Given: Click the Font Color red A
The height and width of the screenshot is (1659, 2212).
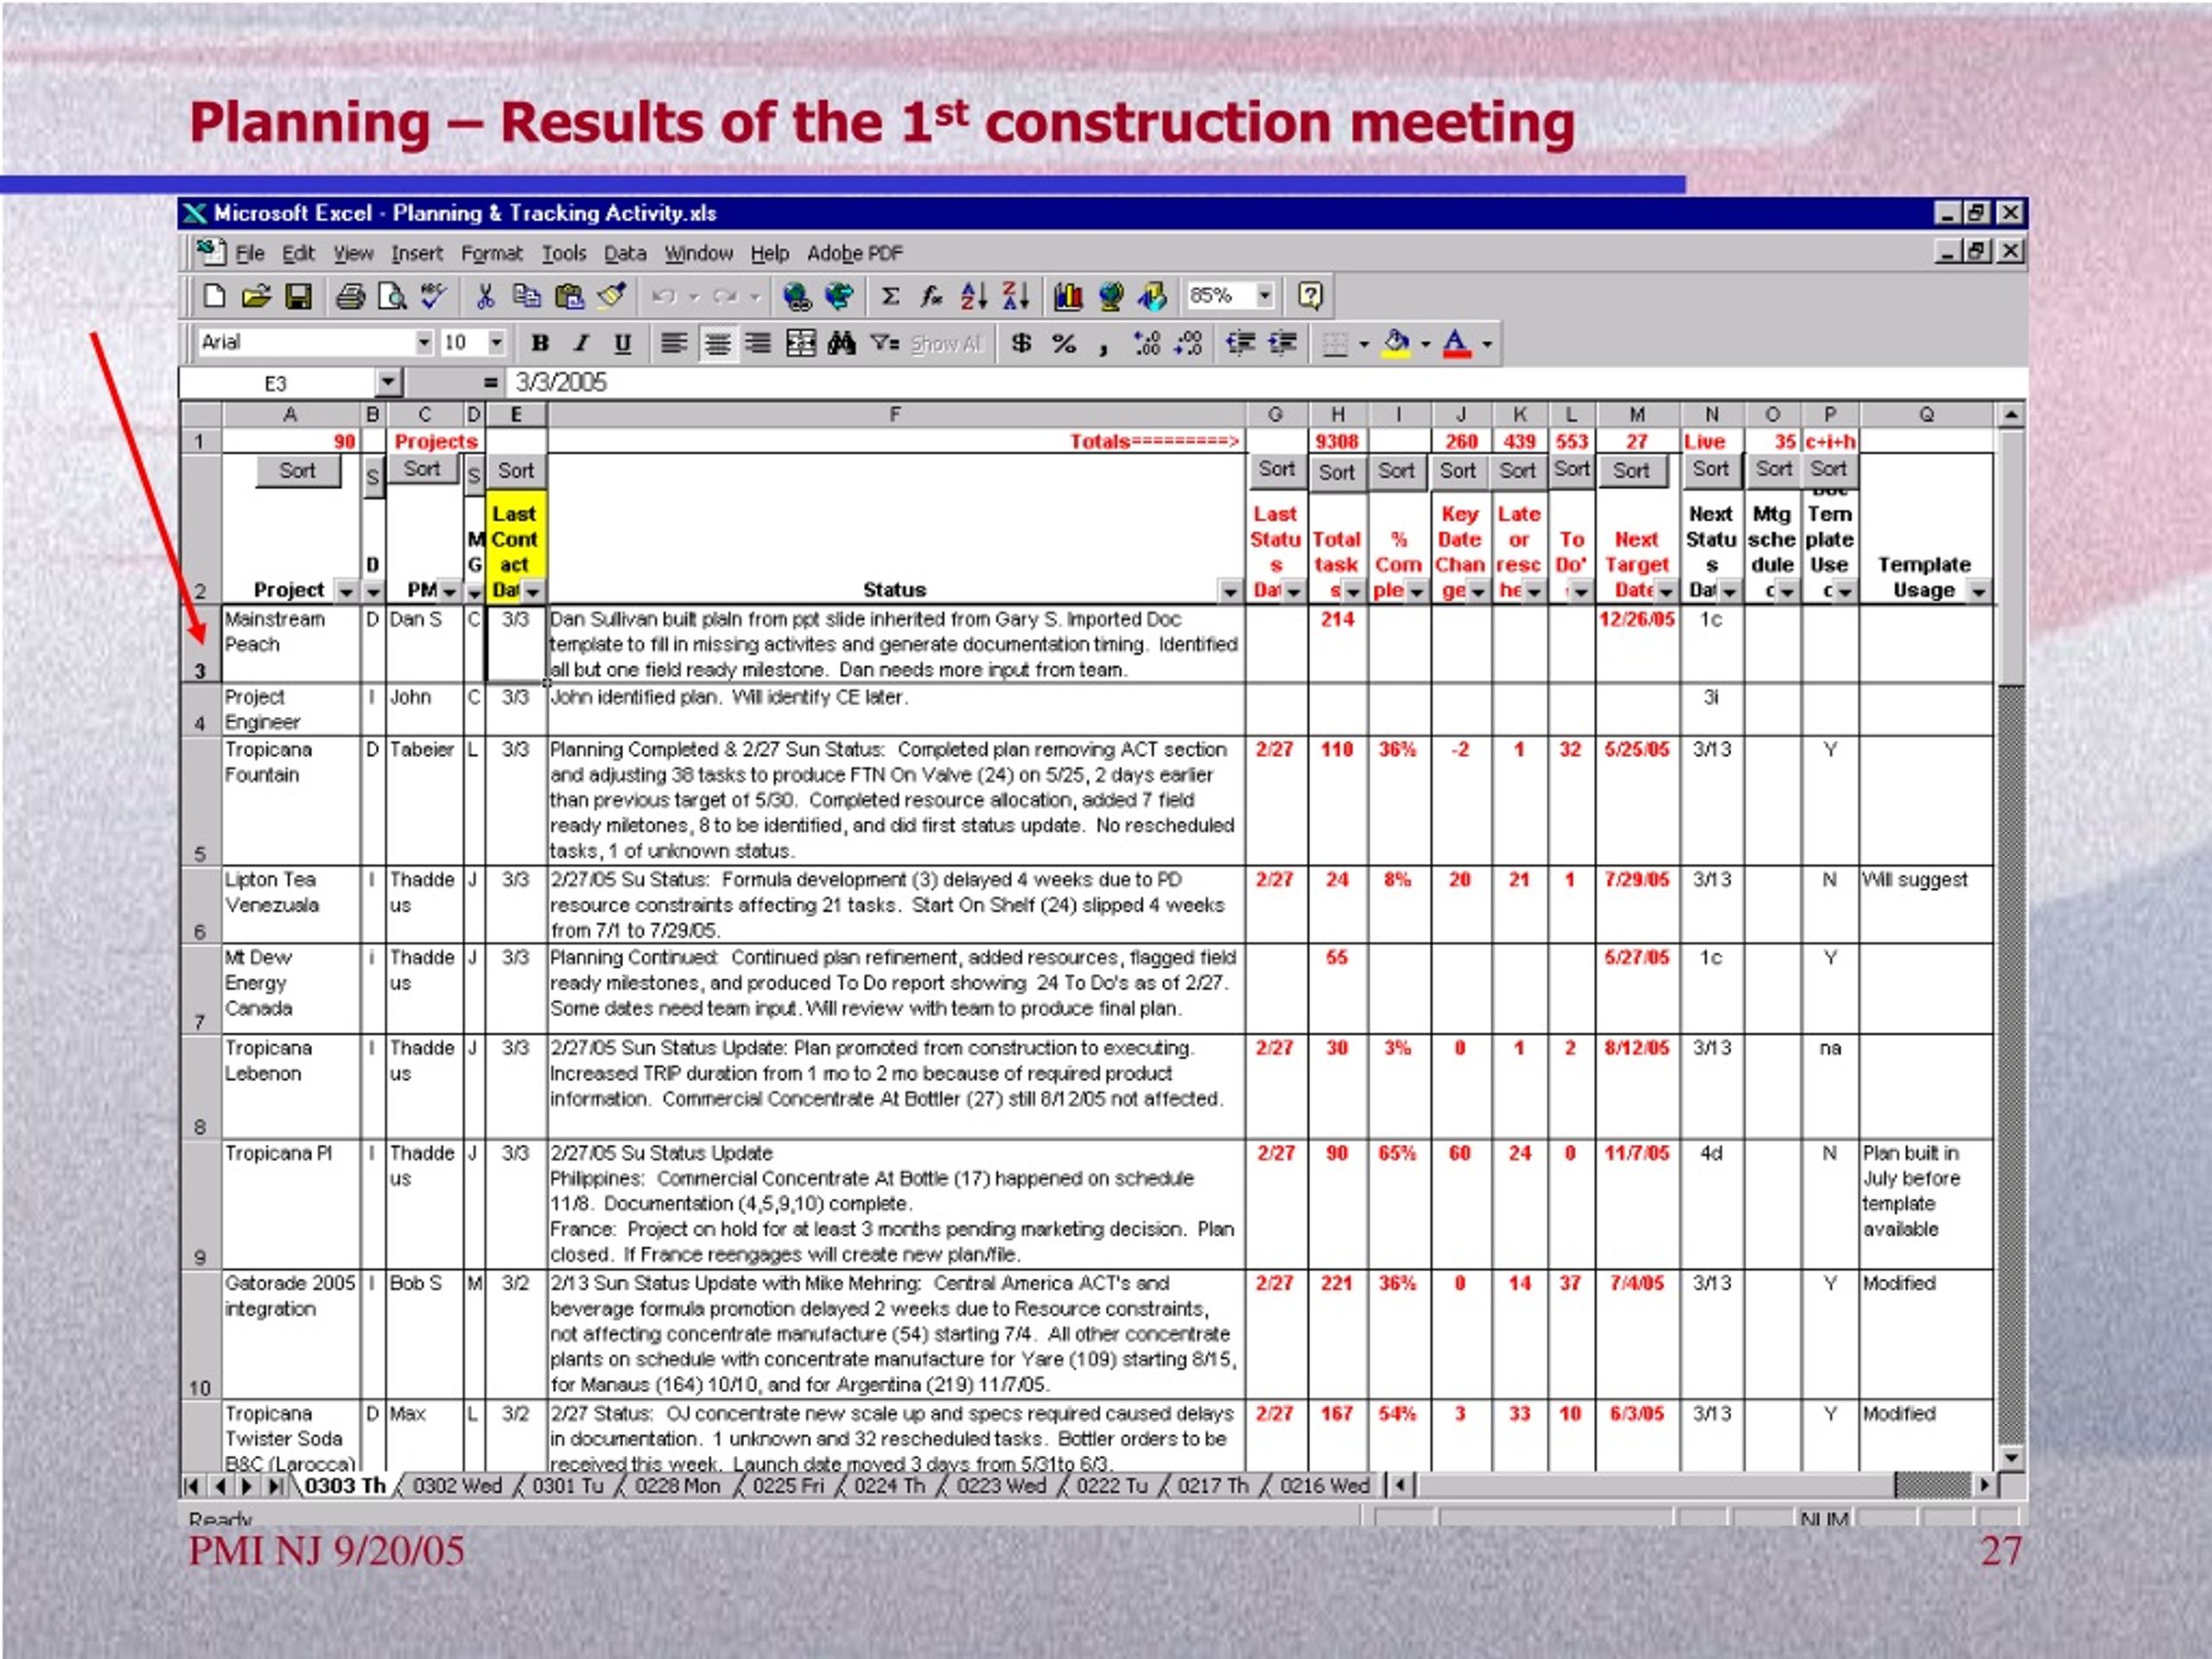Looking at the screenshot, I should coord(1457,344).
